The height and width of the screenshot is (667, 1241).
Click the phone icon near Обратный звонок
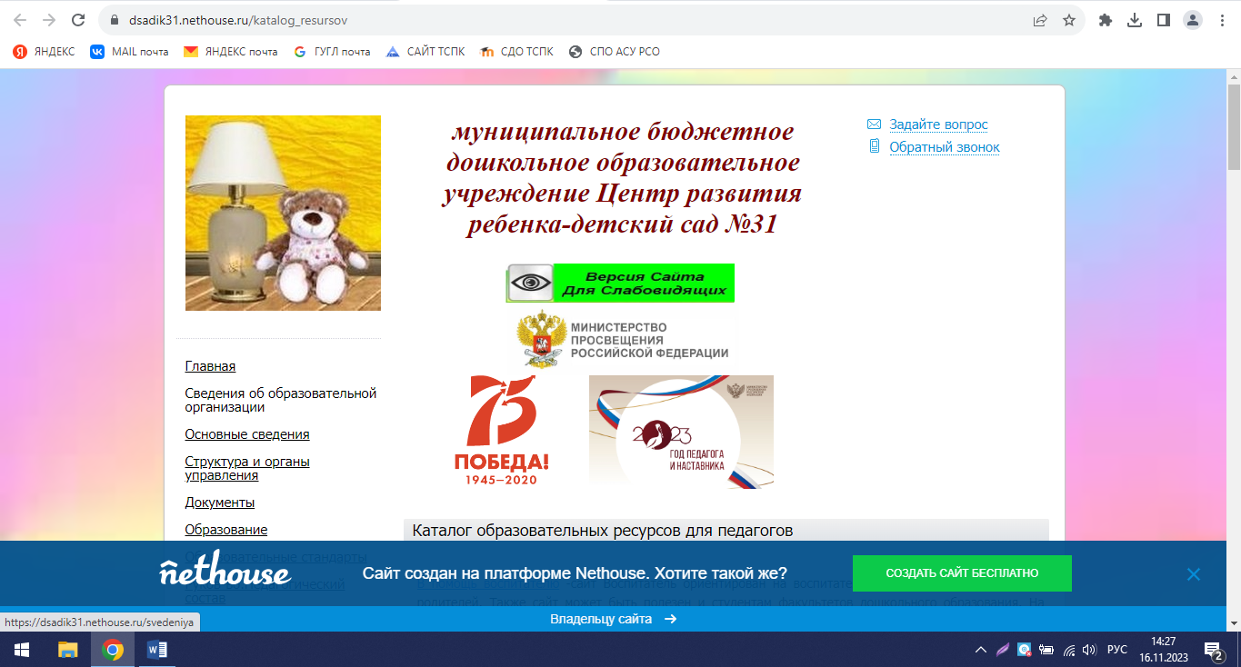[875, 146]
